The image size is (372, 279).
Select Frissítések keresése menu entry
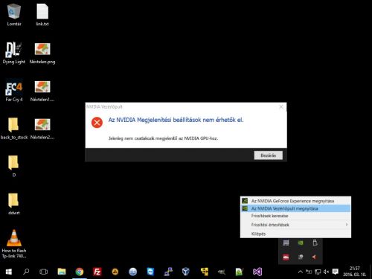295,216
